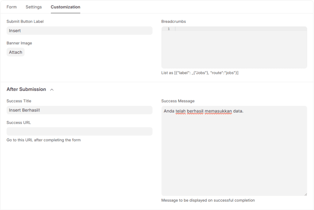The height and width of the screenshot is (210, 314).
Task: Click the misspelled word "memasukkan"
Action: (218, 111)
